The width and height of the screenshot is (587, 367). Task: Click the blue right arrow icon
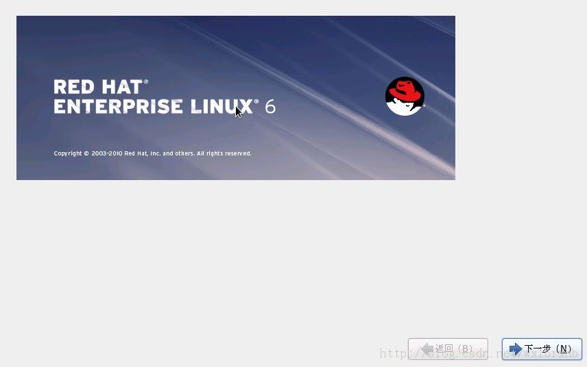516,349
